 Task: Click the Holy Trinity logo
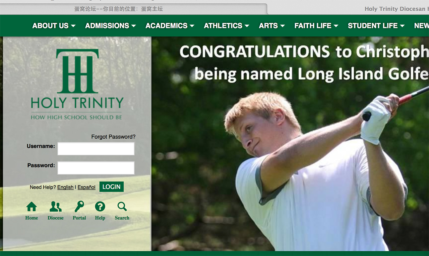click(x=77, y=84)
